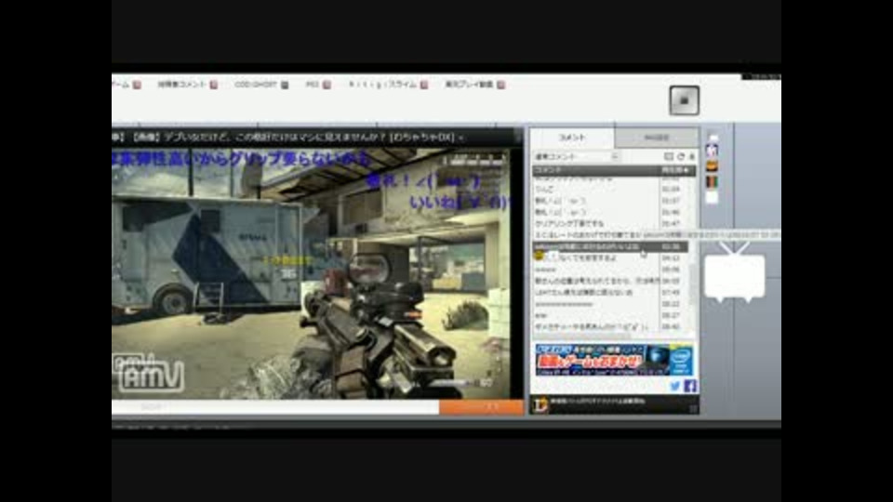Image resolution: width=893 pixels, height=502 pixels.
Task: Open the Intel gaming PC ad banner
Action: click(614, 360)
